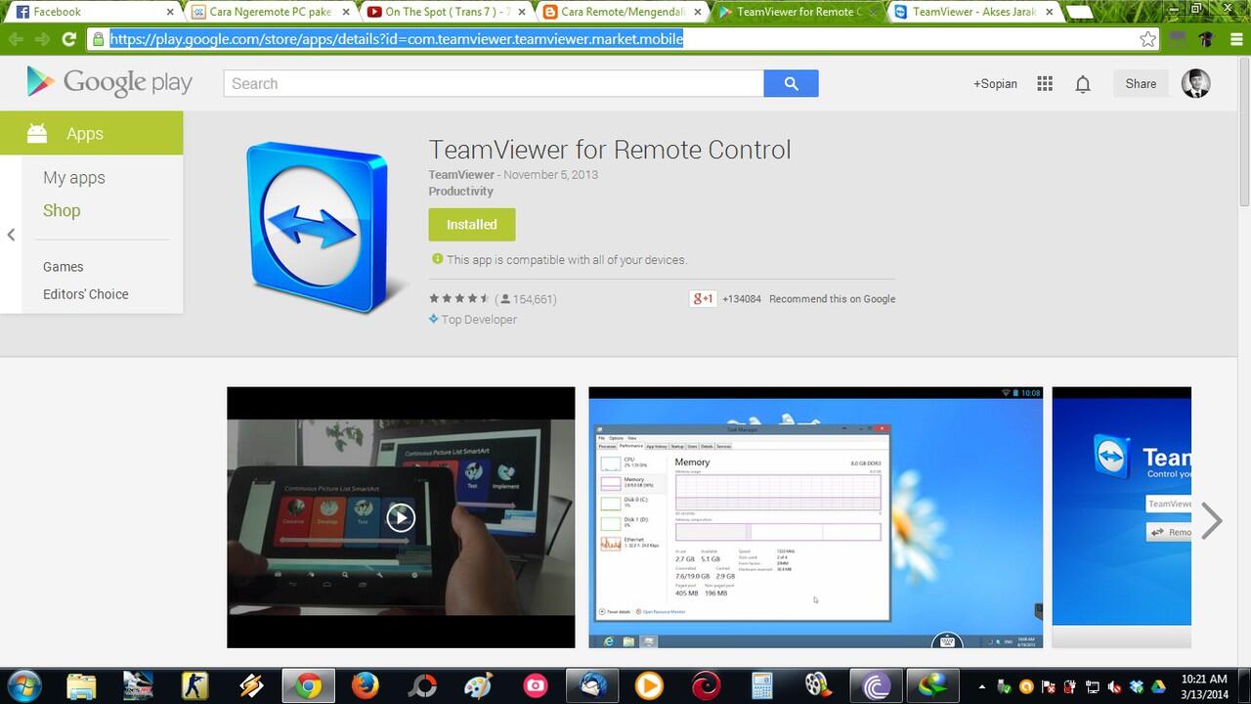This screenshot has height=704, width=1251.
Task: Click the +134084 recommendation count
Action: (x=742, y=299)
